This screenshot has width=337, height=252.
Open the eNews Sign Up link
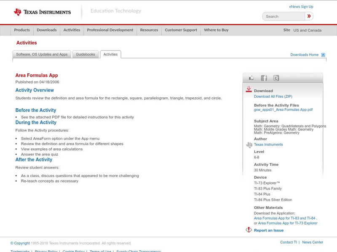(x=301, y=7)
